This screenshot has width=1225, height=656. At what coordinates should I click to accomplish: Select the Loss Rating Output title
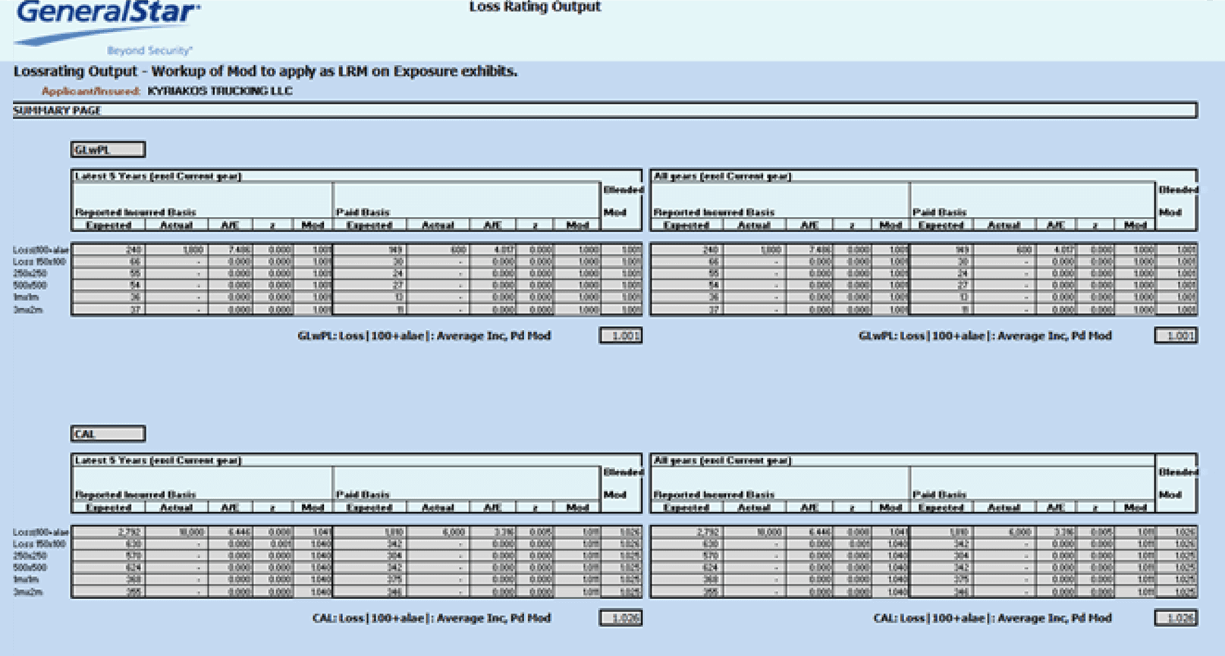535,7
